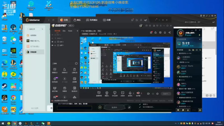Open the microphone volume dropdown arrow

click(x=133, y=93)
